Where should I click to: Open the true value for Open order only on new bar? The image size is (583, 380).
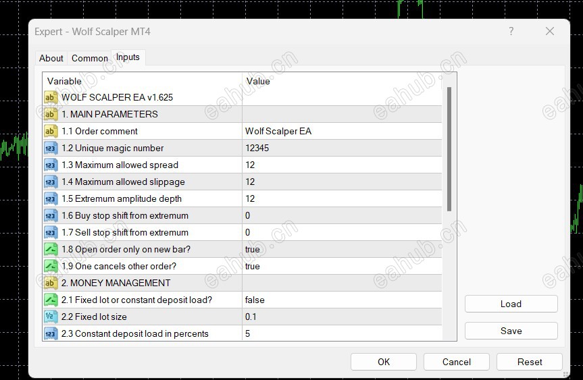pos(253,249)
